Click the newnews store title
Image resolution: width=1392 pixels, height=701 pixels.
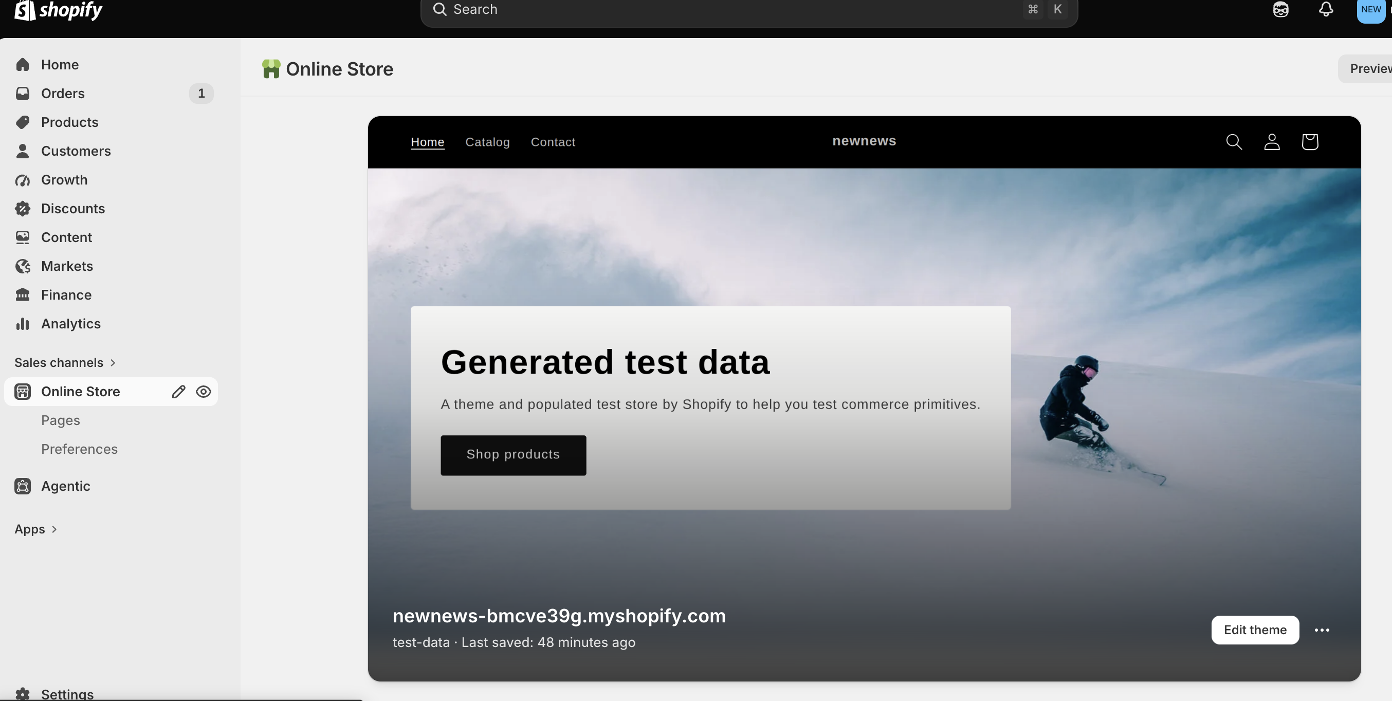tap(864, 141)
